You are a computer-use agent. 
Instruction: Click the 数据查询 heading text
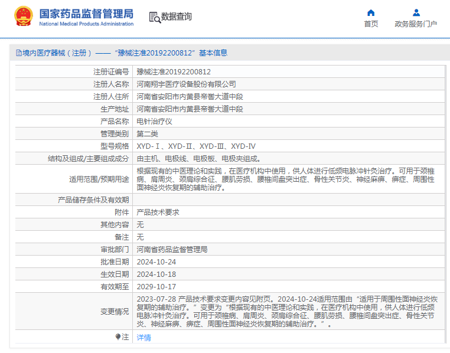coord(176,17)
